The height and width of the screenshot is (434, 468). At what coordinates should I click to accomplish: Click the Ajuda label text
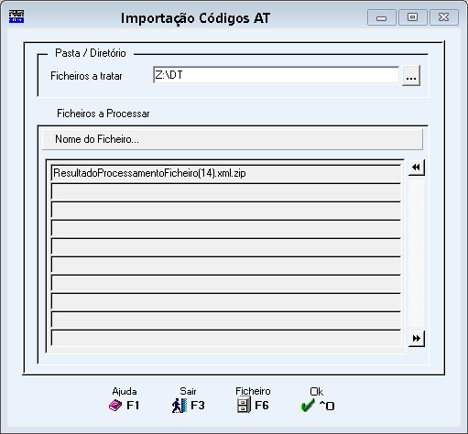(125, 391)
